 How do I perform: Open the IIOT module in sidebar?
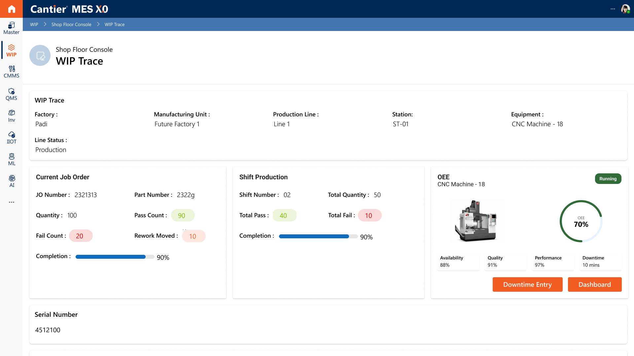(12, 138)
